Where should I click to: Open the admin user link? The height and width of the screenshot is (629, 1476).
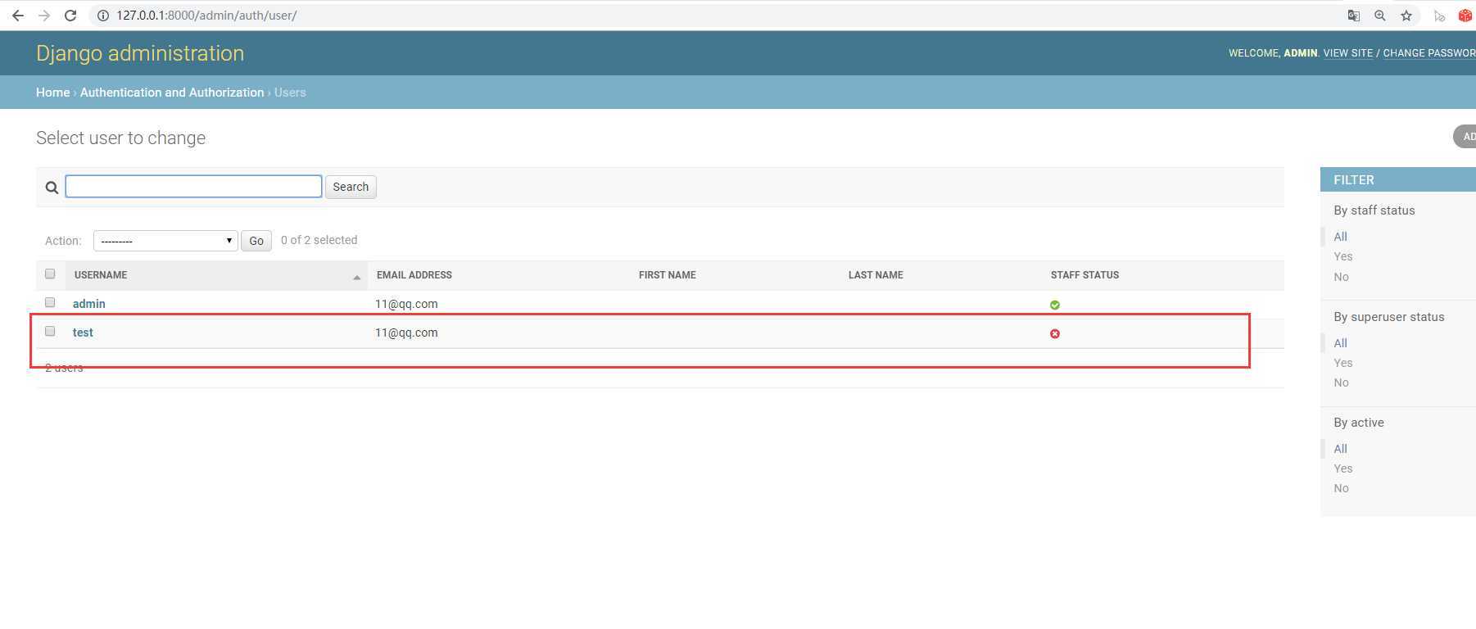click(89, 304)
